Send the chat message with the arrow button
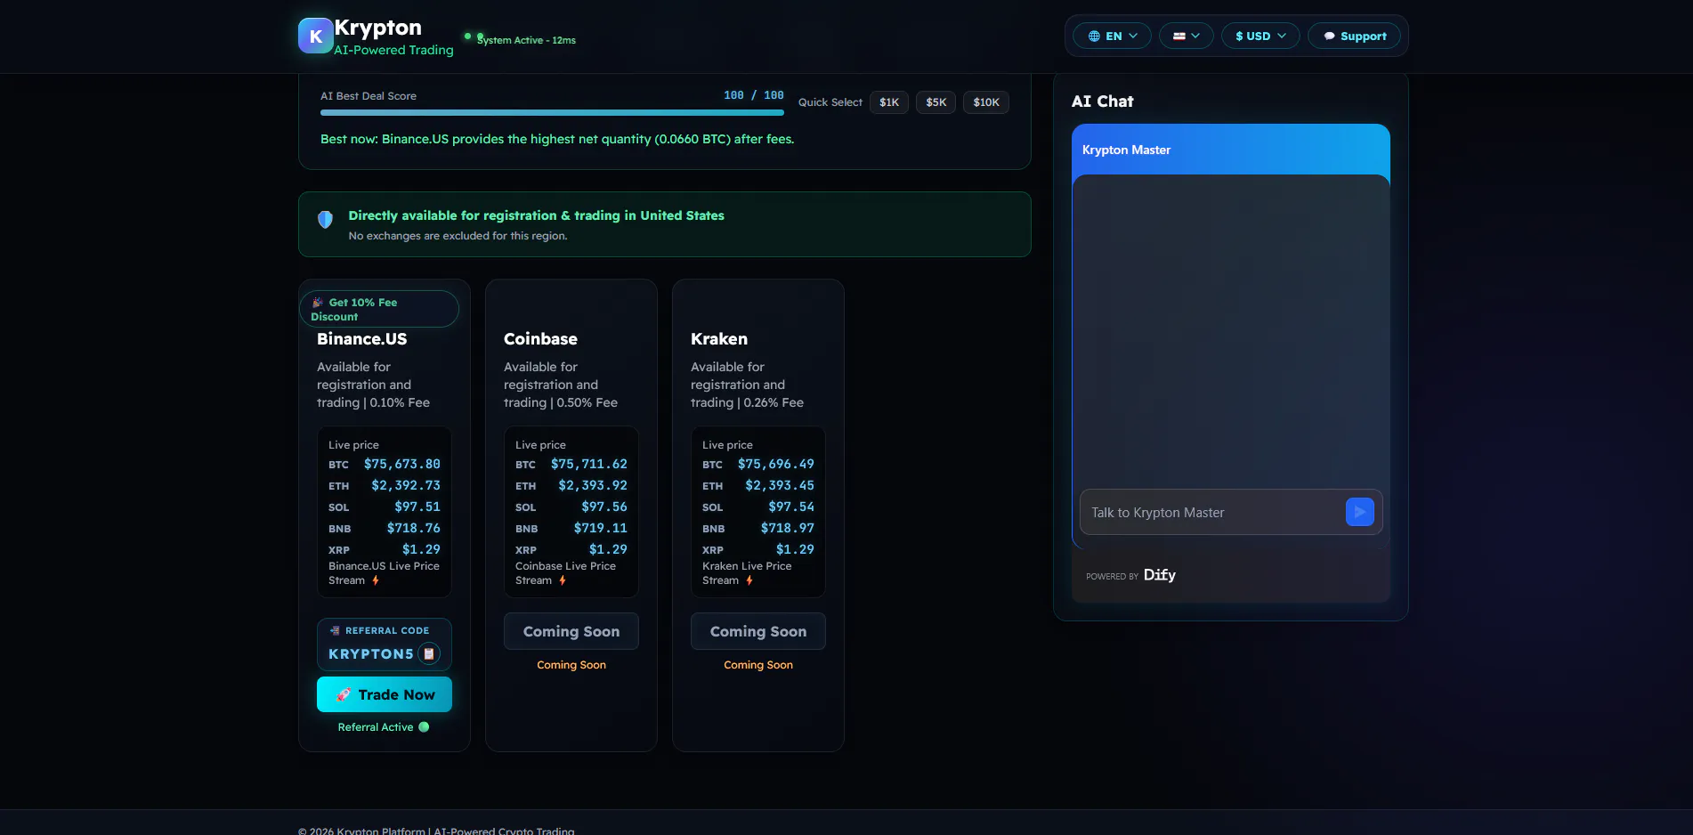The width and height of the screenshot is (1693, 835). tap(1359, 512)
